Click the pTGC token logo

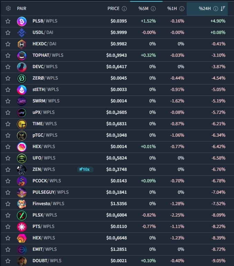(22, 135)
